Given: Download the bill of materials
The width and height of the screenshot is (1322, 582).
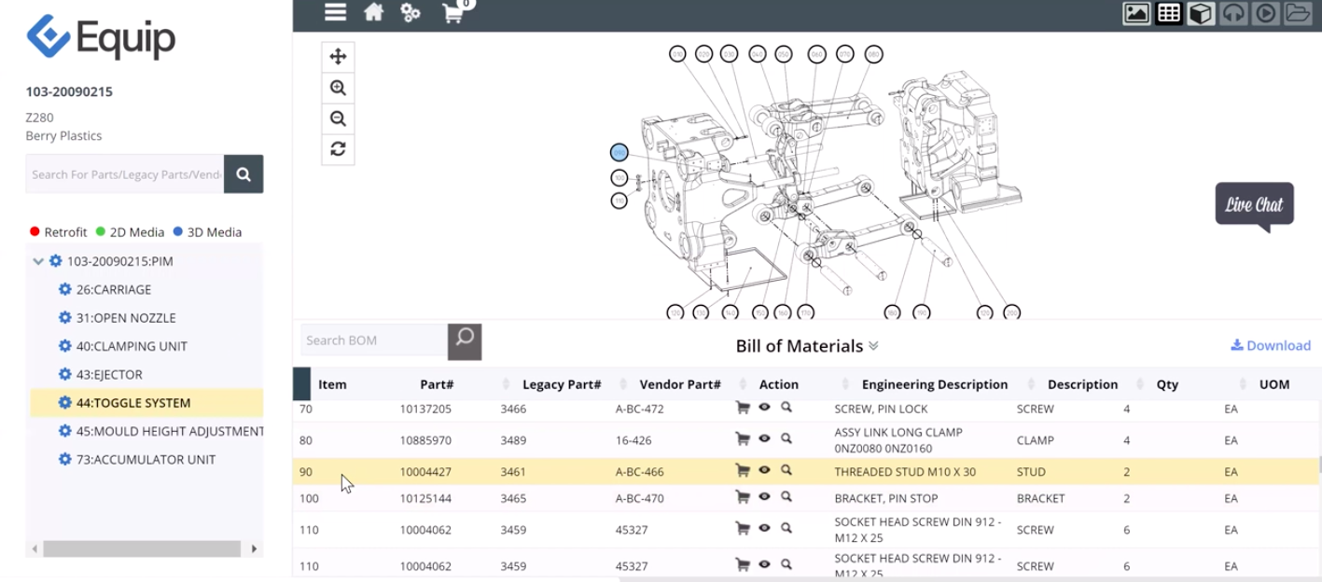Looking at the screenshot, I should pyautogui.click(x=1271, y=345).
